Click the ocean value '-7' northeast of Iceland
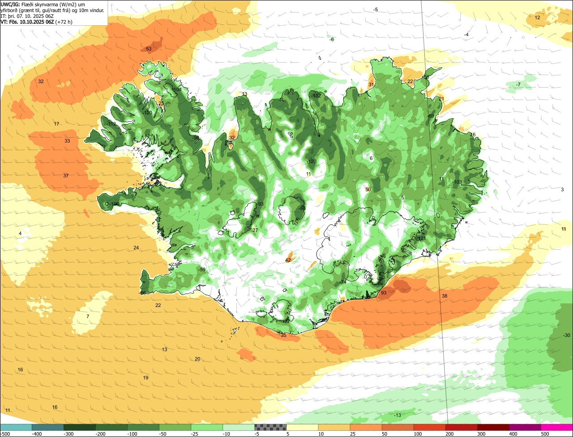This screenshot has height=437, width=573. [518, 84]
